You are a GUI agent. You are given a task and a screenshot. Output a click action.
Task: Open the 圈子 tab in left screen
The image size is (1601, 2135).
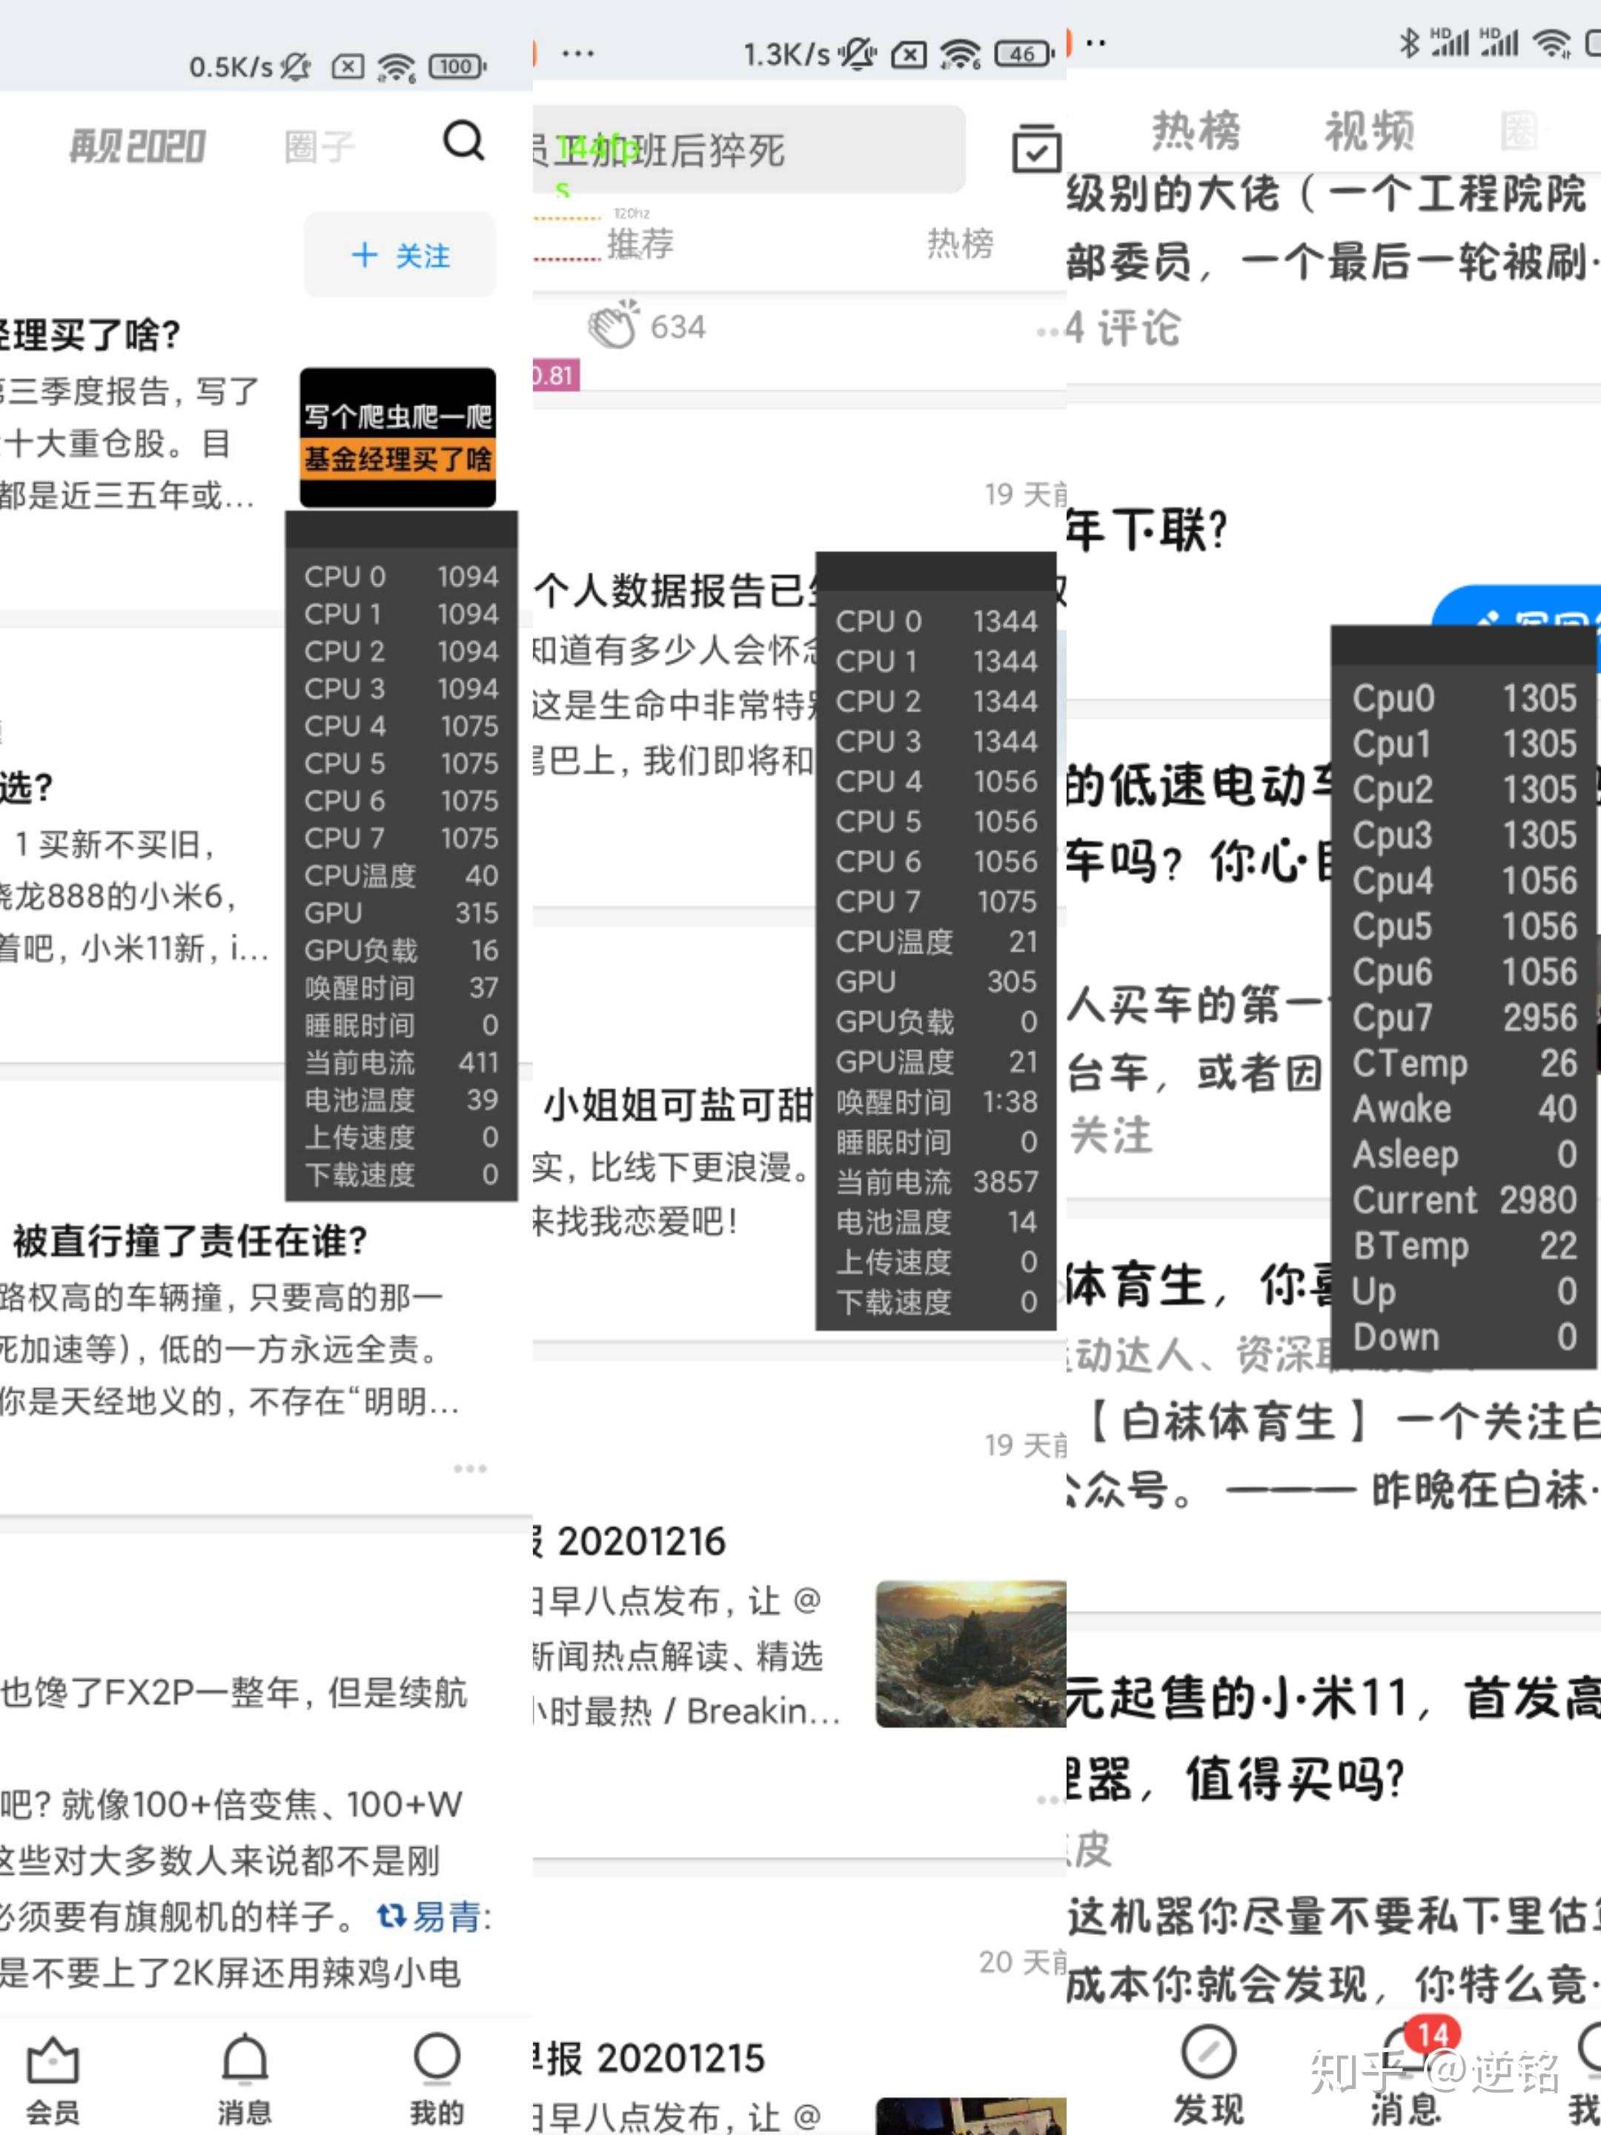(x=319, y=147)
